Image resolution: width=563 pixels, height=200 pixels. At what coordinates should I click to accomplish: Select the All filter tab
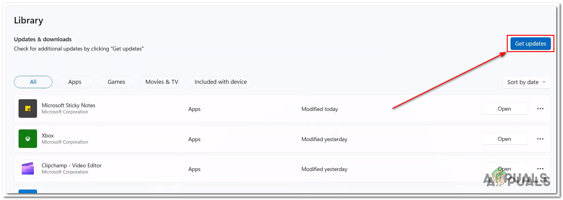click(33, 82)
